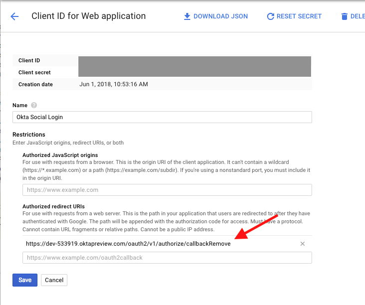Click the DOWNLOAD JSON text label
The width and height of the screenshot is (365, 305).
coord(220,16)
